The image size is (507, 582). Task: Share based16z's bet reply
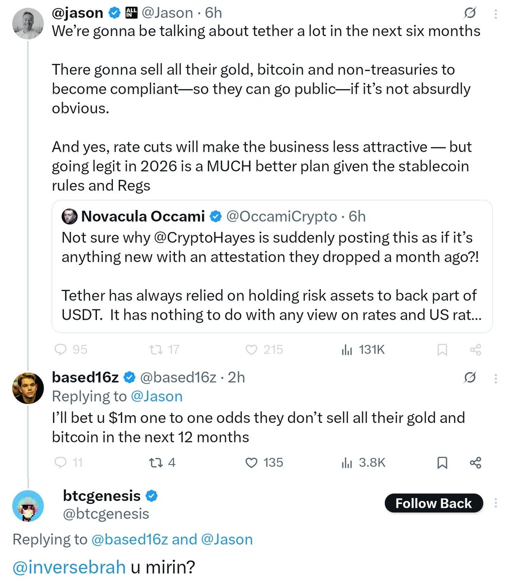[x=475, y=463]
